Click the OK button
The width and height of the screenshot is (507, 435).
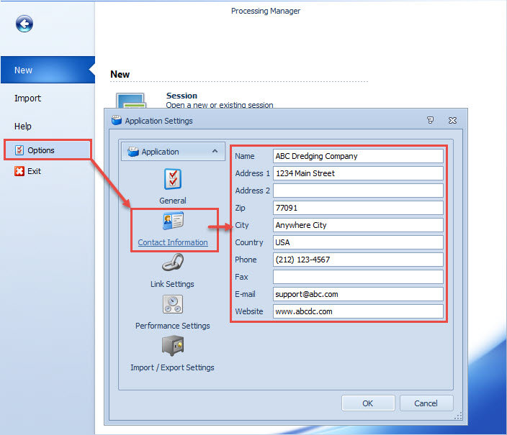pos(368,403)
